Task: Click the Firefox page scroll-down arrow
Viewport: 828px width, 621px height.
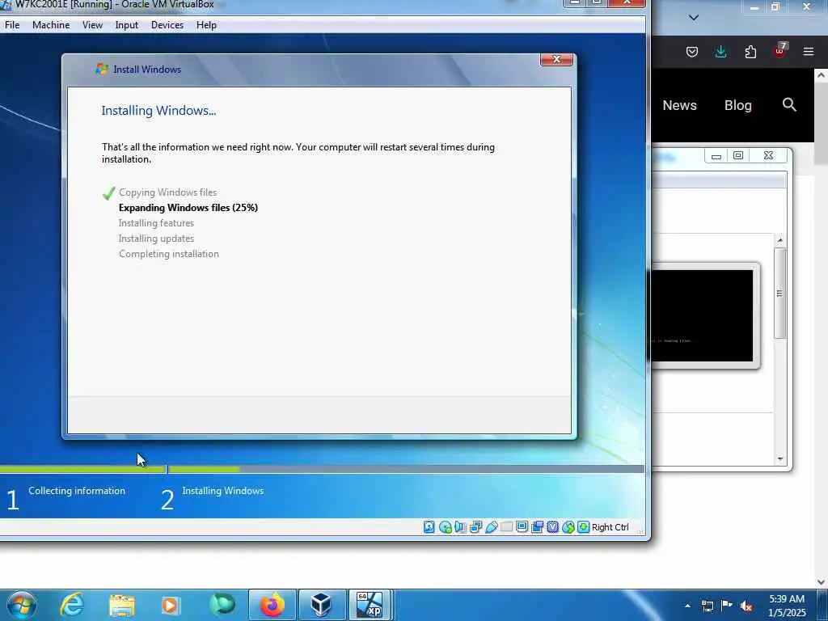Action: 822,582
